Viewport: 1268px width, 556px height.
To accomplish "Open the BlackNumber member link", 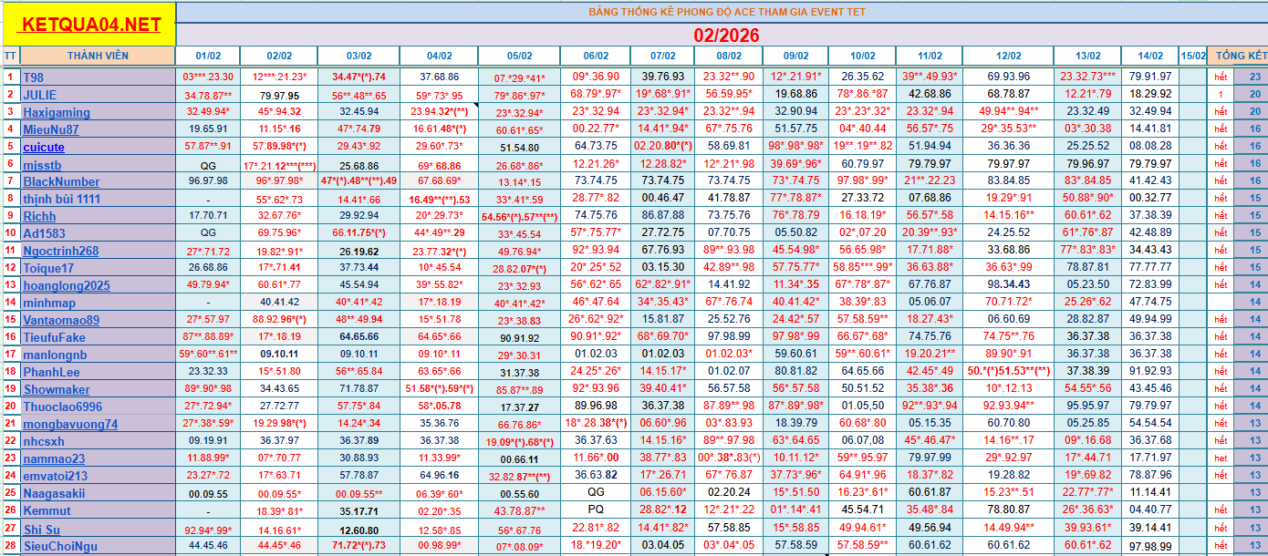I will pyautogui.click(x=61, y=181).
